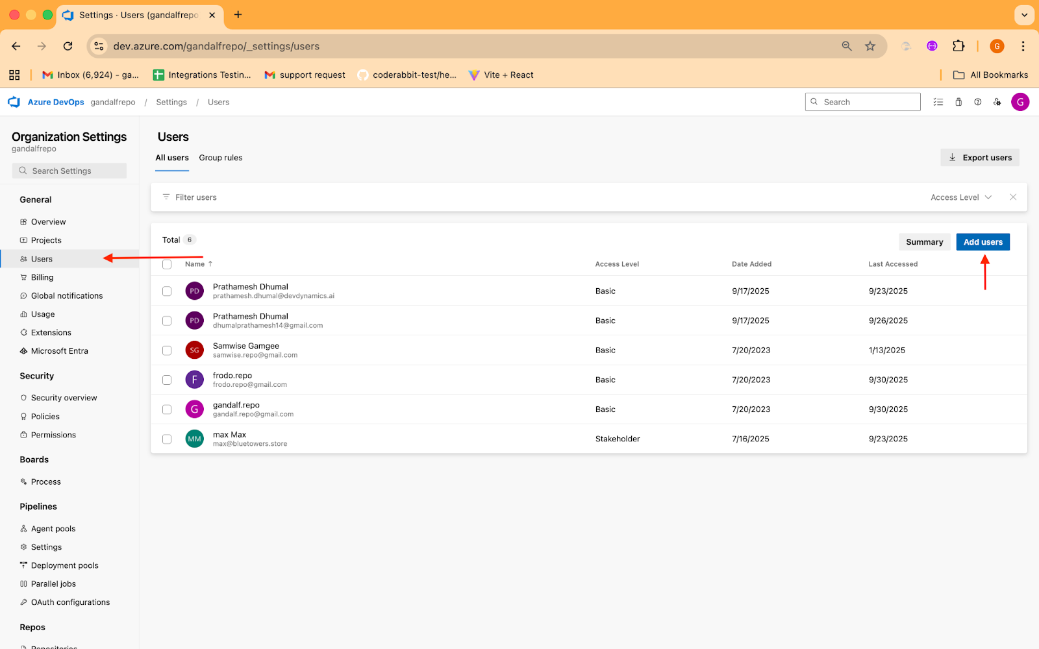Close the Settings Users browser tab
Image resolution: width=1039 pixels, height=649 pixels.
point(212,15)
